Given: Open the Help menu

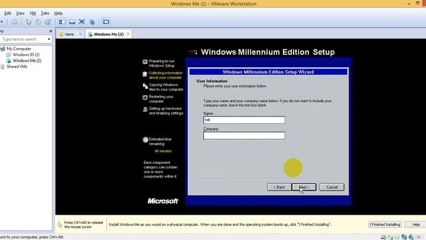Looking at the screenshot, I should 58,13.
